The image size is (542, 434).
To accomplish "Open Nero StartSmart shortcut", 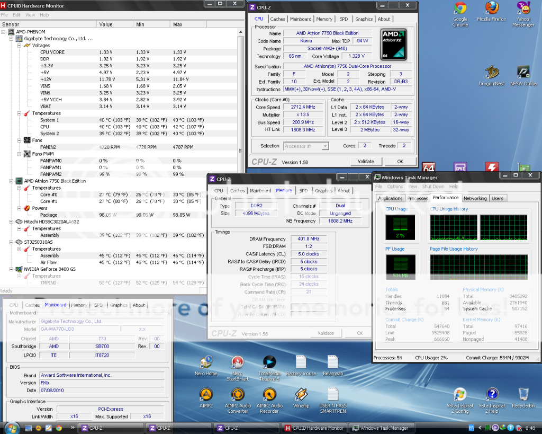I will click(238, 369).
